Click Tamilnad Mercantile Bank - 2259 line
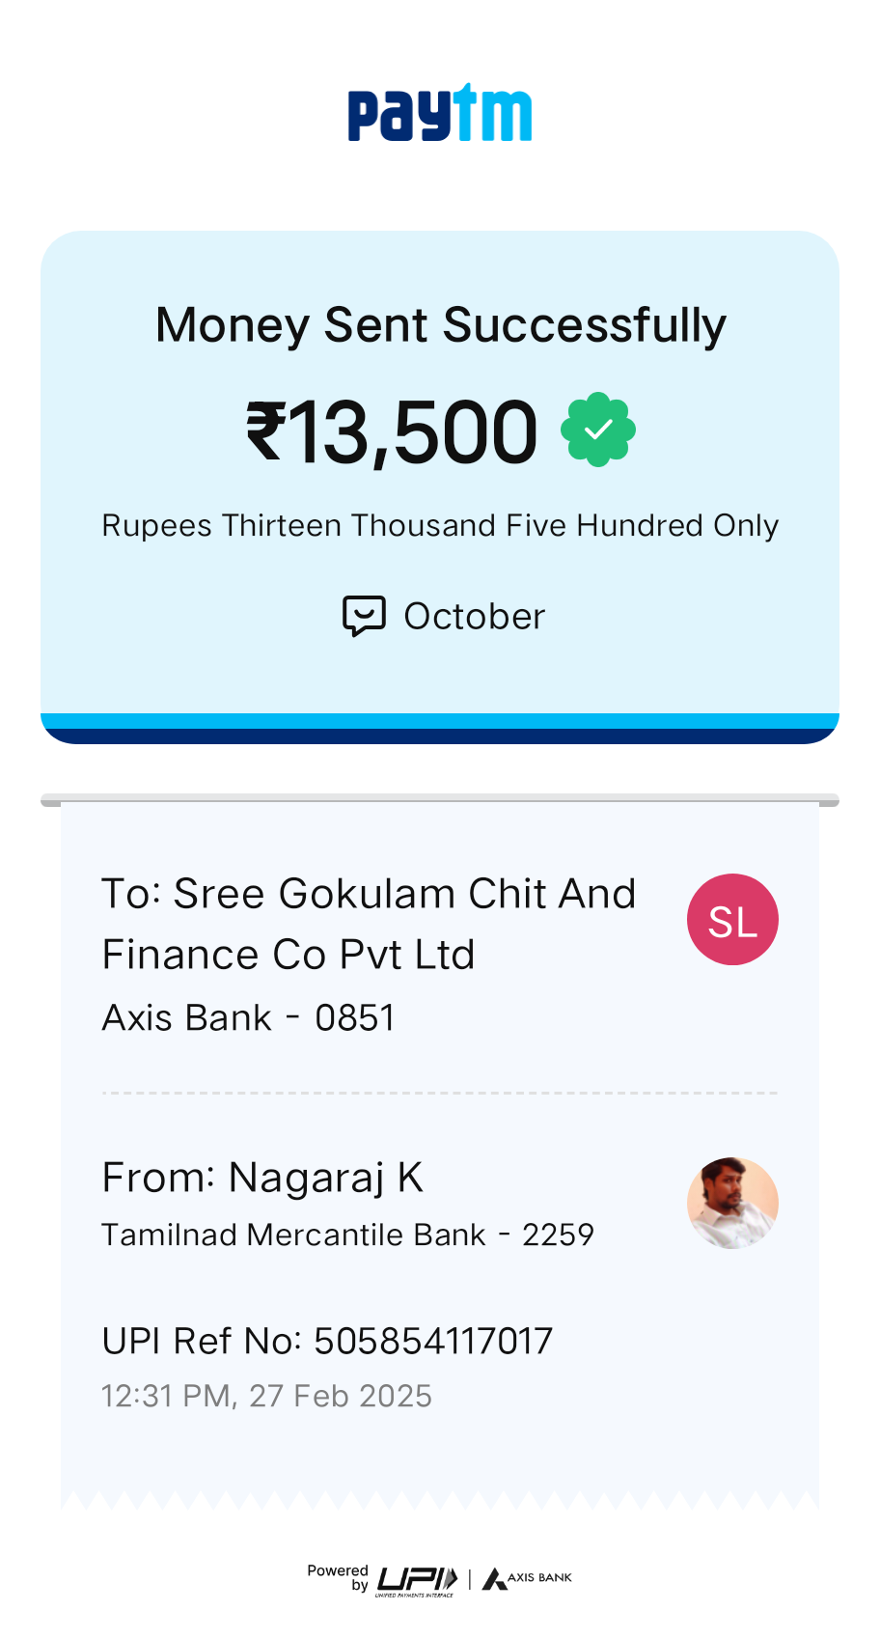Viewport: 880px width, 1638px height. coord(347,1235)
